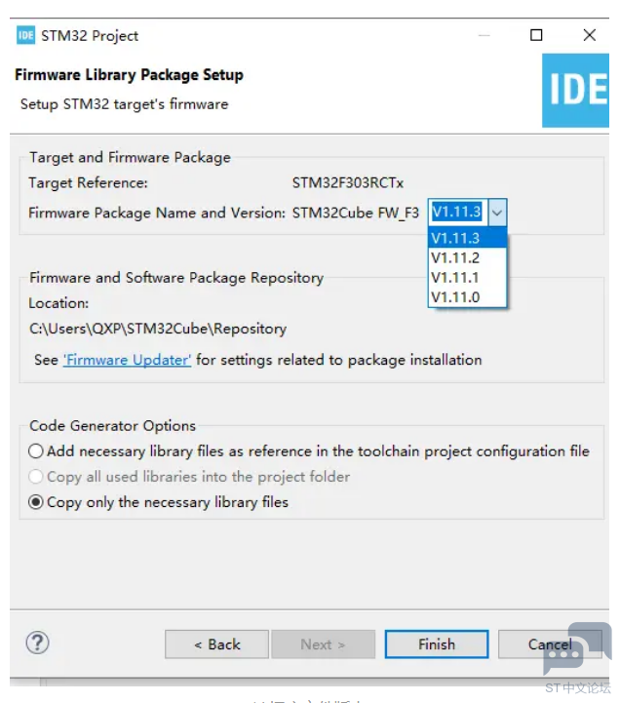Image resolution: width=620 pixels, height=703 pixels.
Task: Click the Cancel button
Action: tap(550, 644)
